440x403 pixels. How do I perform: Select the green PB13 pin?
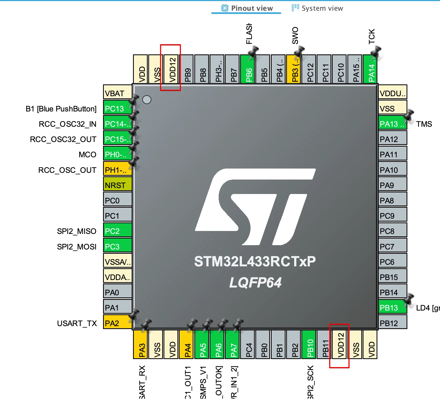pos(393,306)
